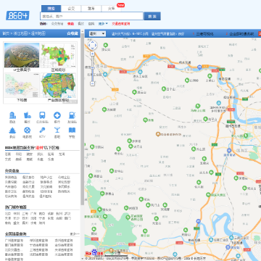Open the 乐清 district link
This screenshot has width=261, height=261.
click(x=51, y=159)
